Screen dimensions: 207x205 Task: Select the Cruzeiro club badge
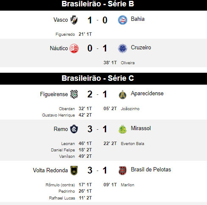123,48
